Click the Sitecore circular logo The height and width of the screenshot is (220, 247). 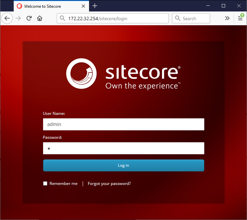coord(81,73)
